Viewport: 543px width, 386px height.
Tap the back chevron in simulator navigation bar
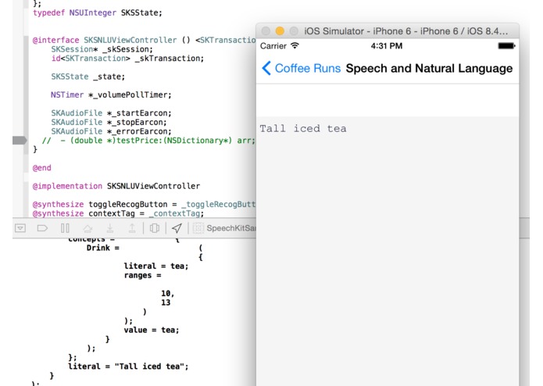pyautogui.click(x=266, y=68)
